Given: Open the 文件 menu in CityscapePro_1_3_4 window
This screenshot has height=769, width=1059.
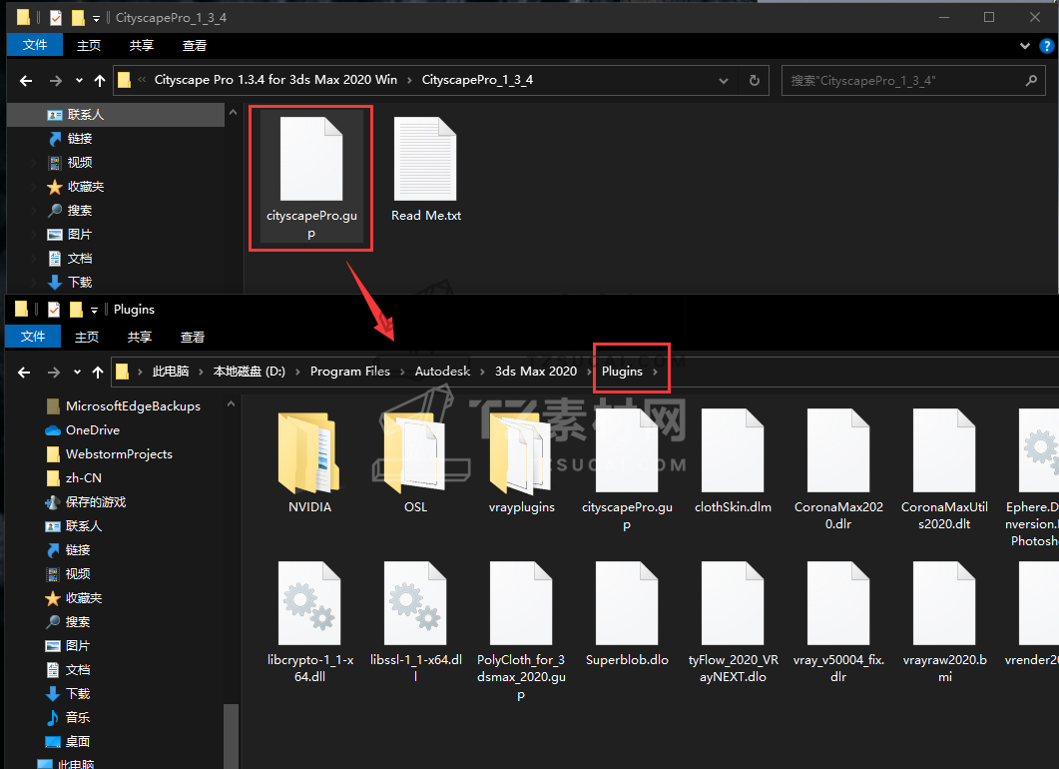Looking at the screenshot, I should 35,45.
